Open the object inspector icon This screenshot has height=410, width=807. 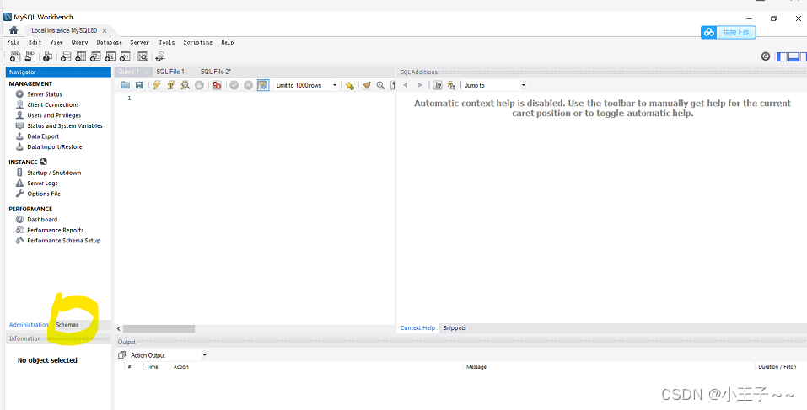click(x=48, y=56)
